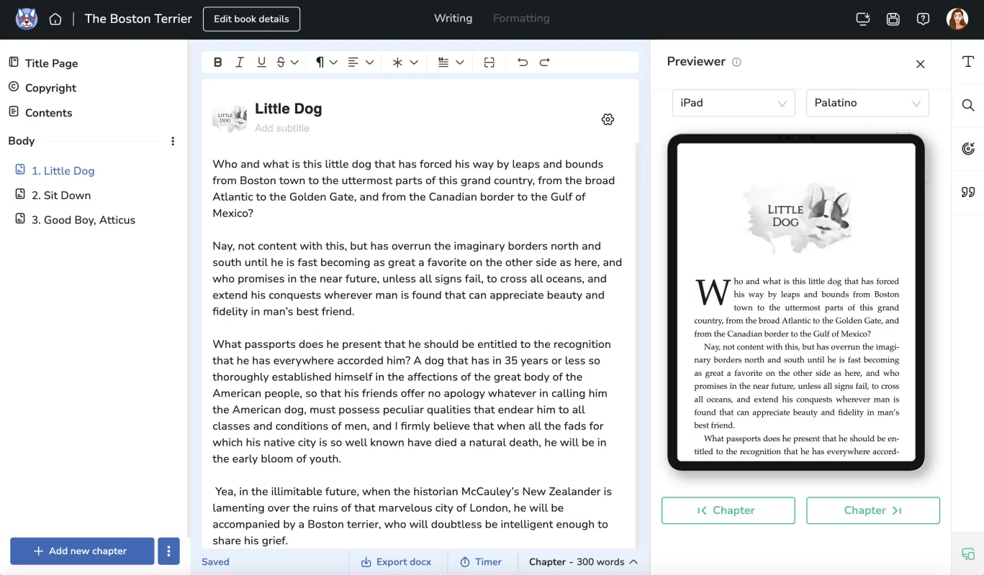
Task: Apply italic formatting
Action: click(239, 62)
